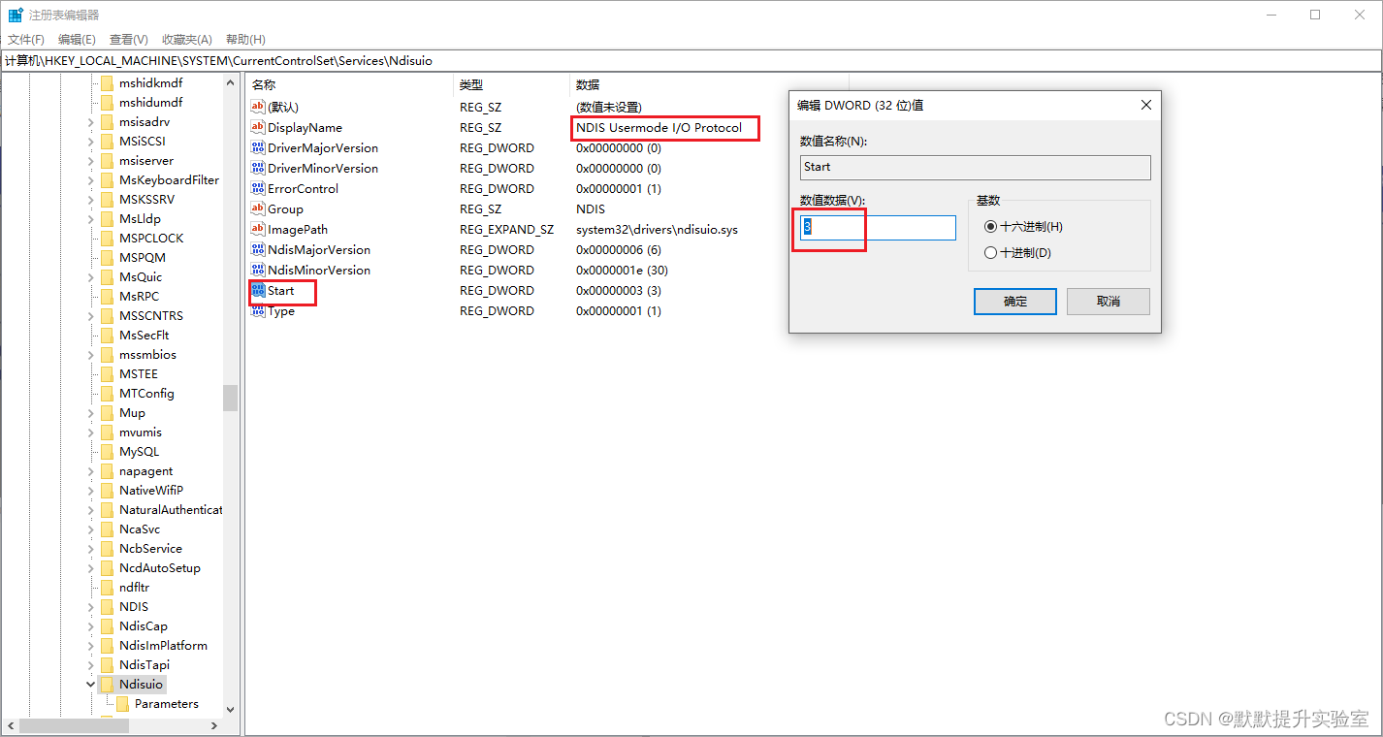Click the DWORD icon beside DriverMinorVersion

click(257, 168)
